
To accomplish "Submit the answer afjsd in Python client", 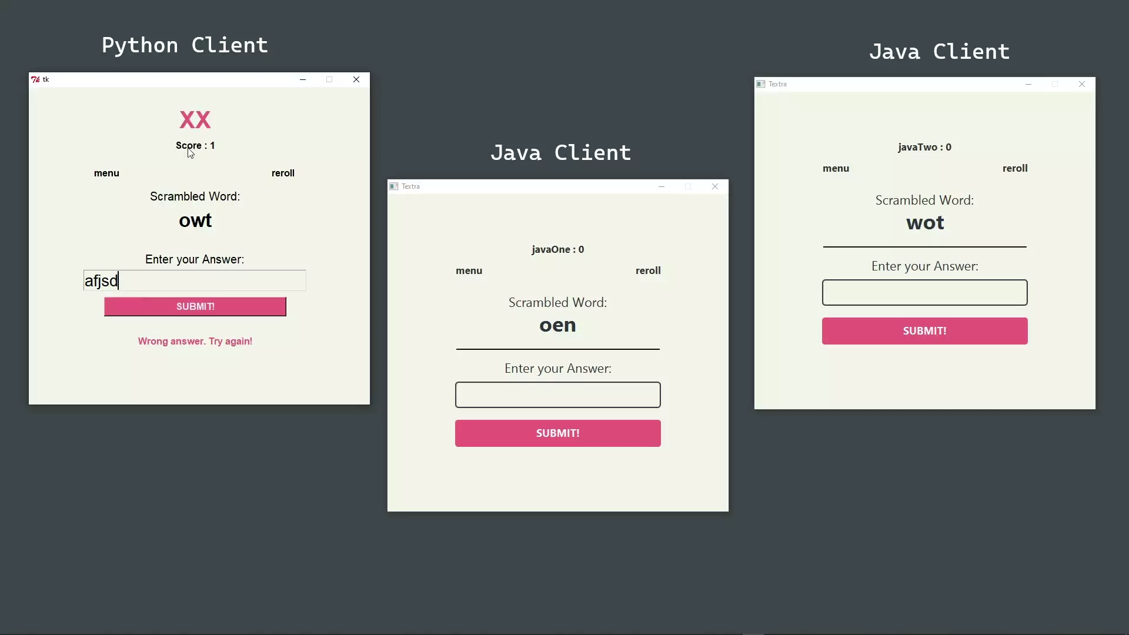I will [x=195, y=306].
